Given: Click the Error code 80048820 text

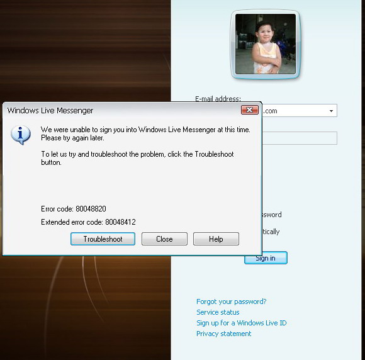Looking at the screenshot, I should click(x=74, y=209).
